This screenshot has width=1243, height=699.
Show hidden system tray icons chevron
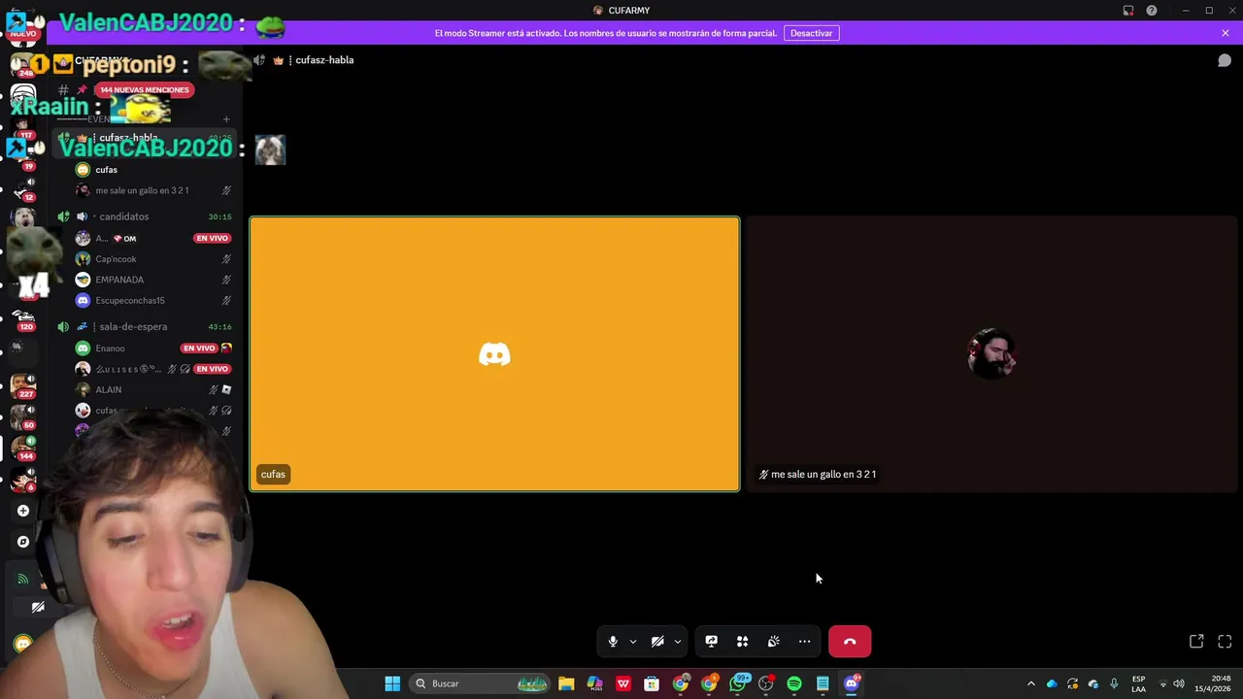(x=1031, y=683)
